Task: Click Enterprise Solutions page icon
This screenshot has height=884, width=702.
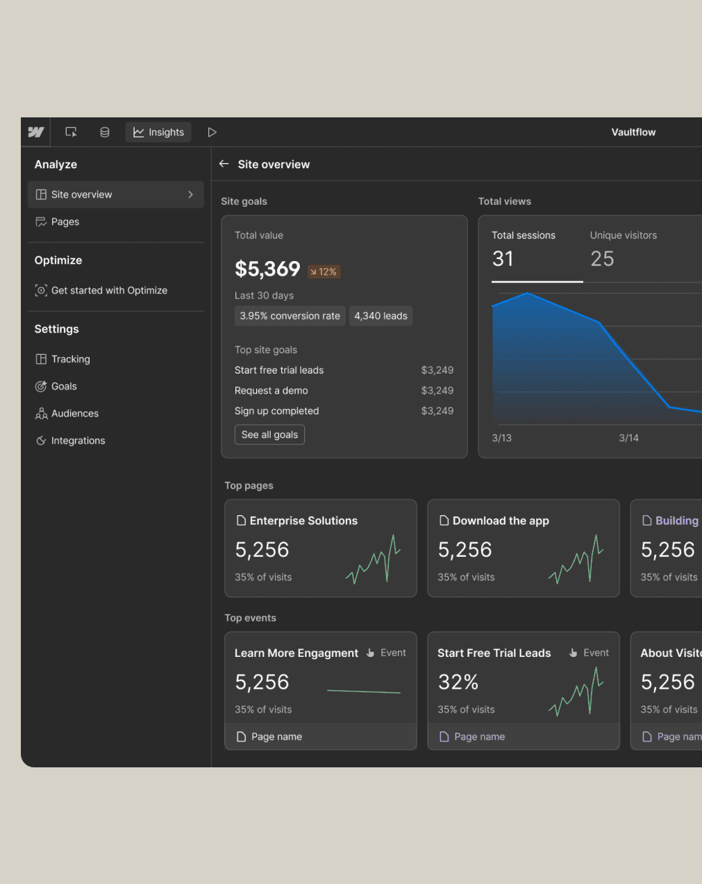Action: coord(241,521)
